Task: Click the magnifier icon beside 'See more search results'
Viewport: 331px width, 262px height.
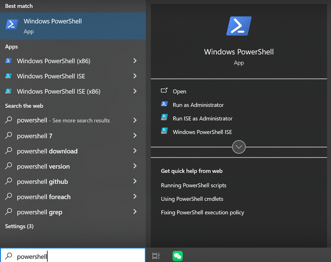Action: tap(8, 120)
